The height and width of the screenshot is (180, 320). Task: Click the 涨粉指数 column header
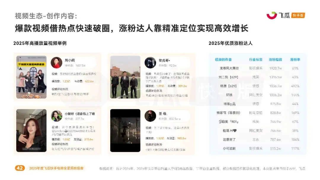[x=275, y=60]
